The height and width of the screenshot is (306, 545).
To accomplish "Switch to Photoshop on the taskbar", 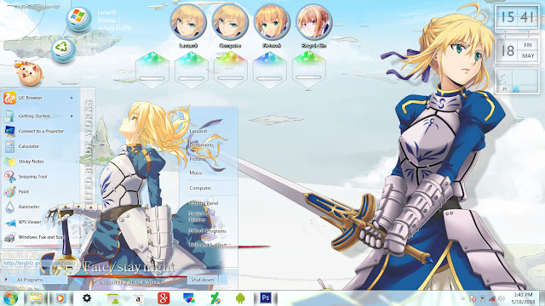I will (266, 298).
